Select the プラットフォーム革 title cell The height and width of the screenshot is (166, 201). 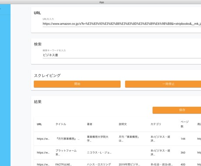coord(66,152)
